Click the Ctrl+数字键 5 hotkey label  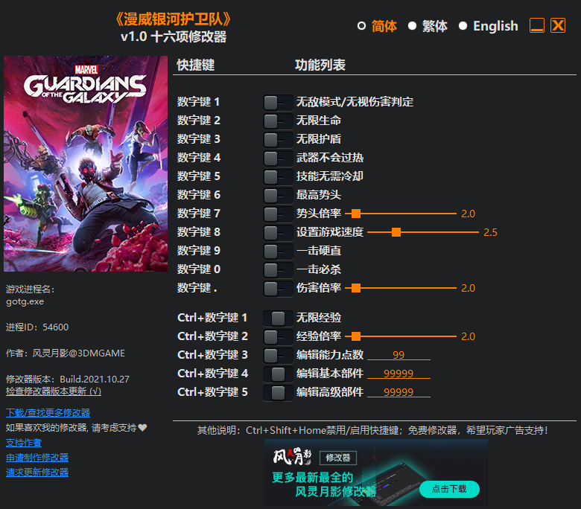212,392
